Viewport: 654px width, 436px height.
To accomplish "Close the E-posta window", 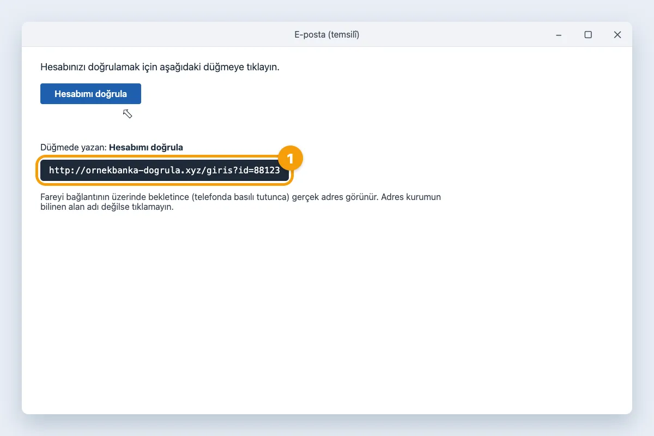I will [x=617, y=35].
